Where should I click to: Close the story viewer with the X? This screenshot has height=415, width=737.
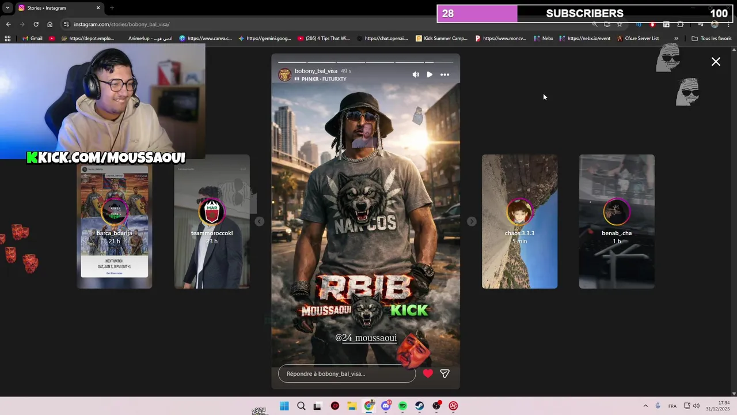coord(716,62)
